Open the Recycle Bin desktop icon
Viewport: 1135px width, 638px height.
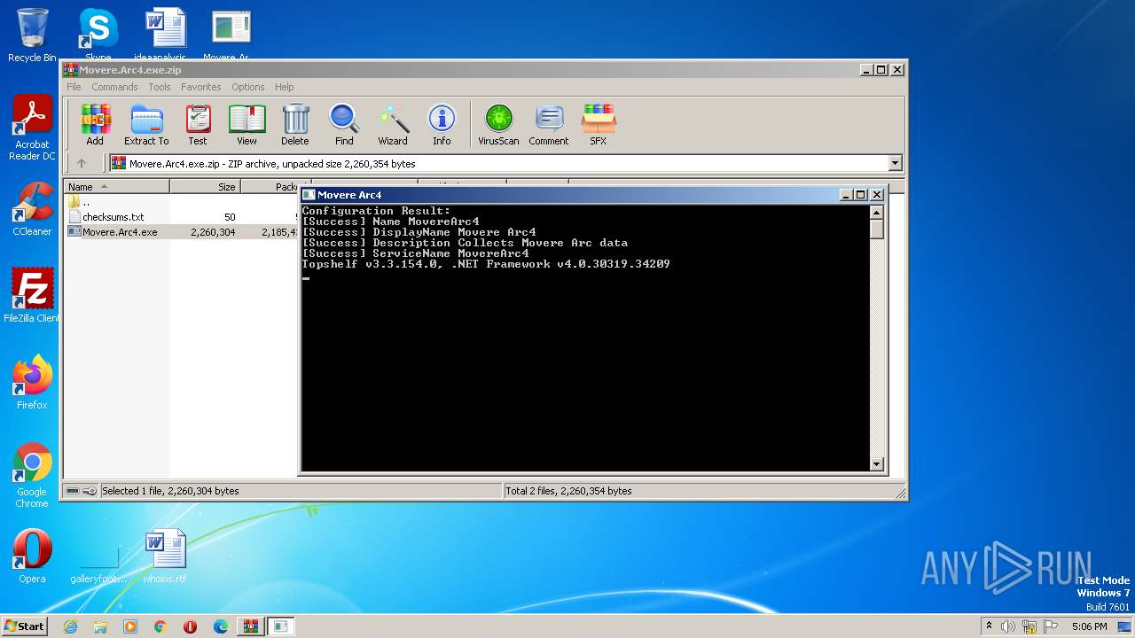pyautogui.click(x=32, y=35)
